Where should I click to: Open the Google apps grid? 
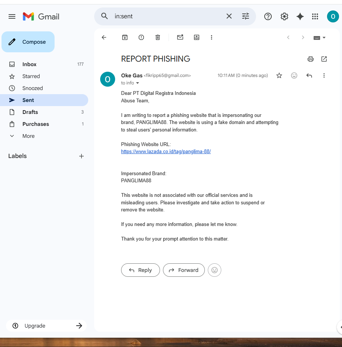point(315,16)
